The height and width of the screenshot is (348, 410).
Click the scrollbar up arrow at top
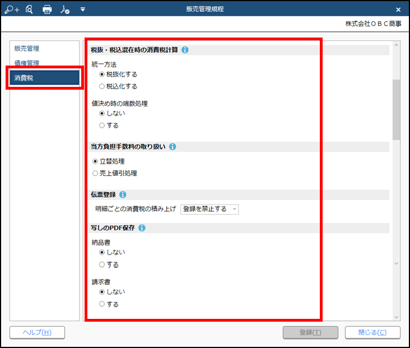click(x=396, y=45)
